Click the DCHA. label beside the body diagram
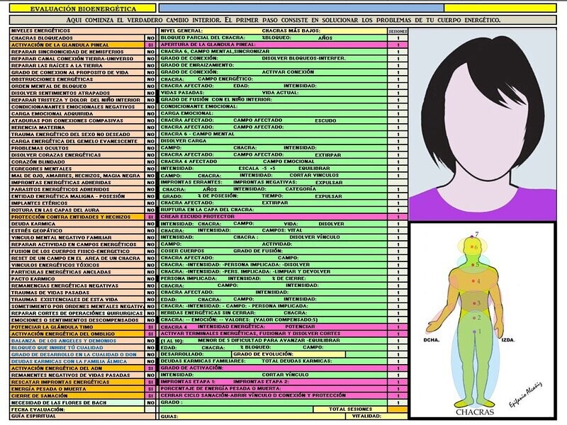Screen dimensions: 567x425 pos(431,340)
